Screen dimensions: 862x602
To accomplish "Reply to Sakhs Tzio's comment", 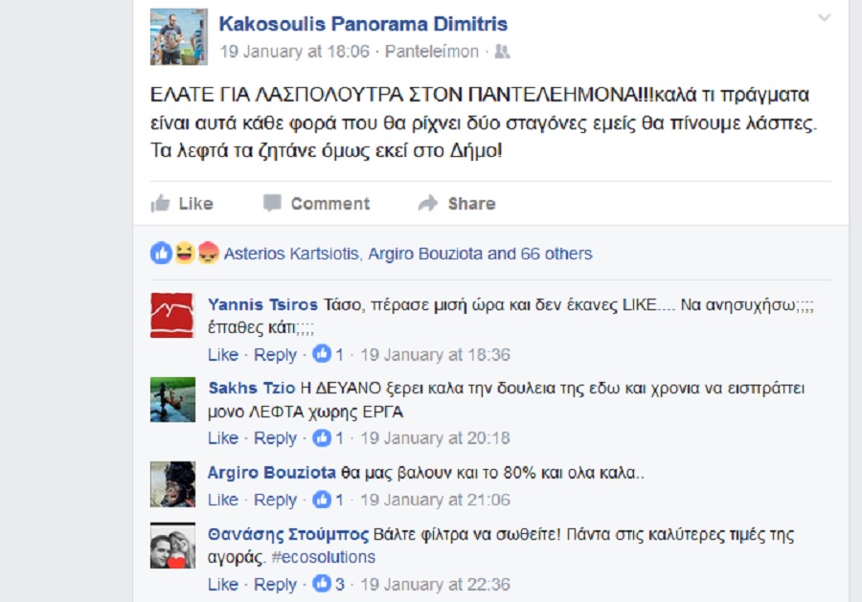I will 275,438.
